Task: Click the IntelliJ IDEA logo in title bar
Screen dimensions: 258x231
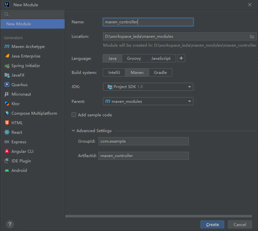Action: tap(7, 5)
